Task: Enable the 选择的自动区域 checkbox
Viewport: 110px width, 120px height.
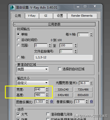Action: tap(60, 69)
